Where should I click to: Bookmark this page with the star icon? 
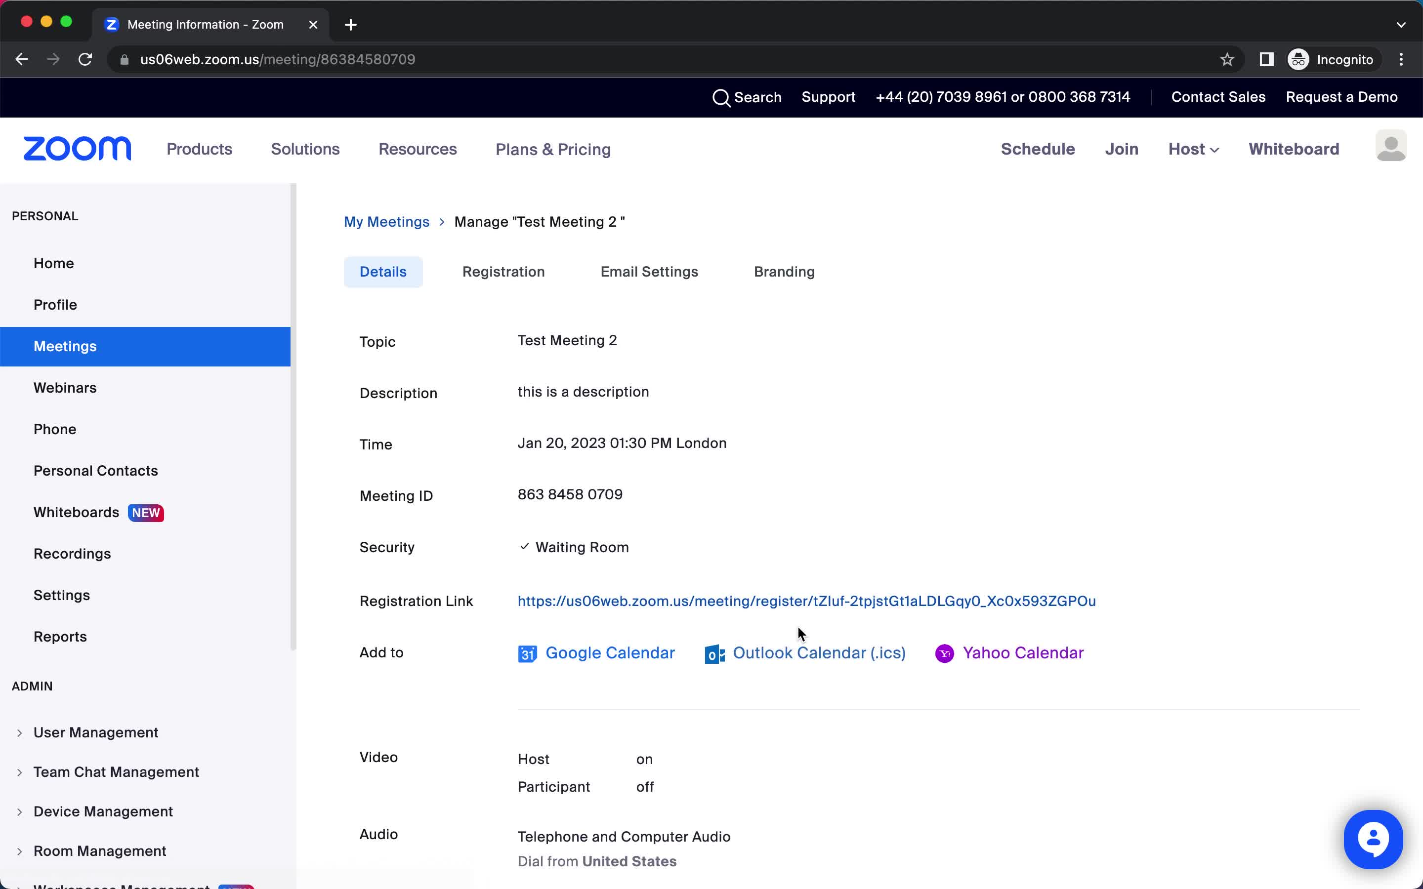tap(1227, 59)
